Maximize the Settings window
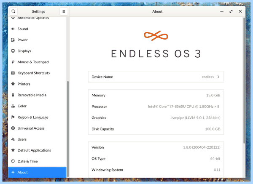253x184 pixels. coord(231,11)
